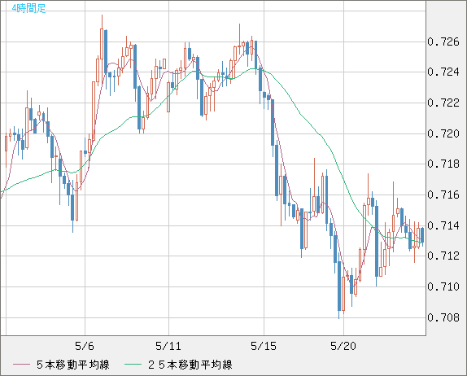This screenshot has height=376, width=467.
Task: Click the 0.708 price axis label
Action: click(443, 317)
